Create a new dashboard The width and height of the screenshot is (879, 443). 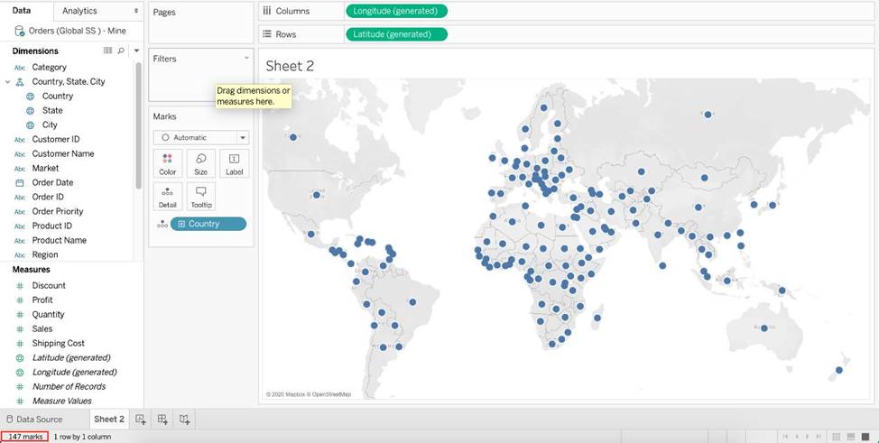162,420
